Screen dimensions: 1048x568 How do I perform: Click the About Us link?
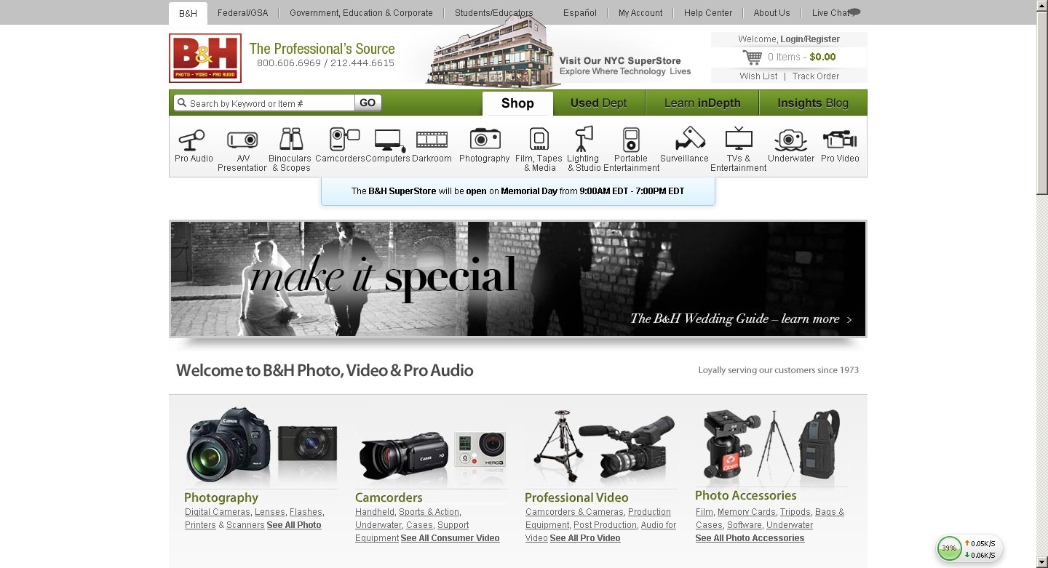point(771,13)
